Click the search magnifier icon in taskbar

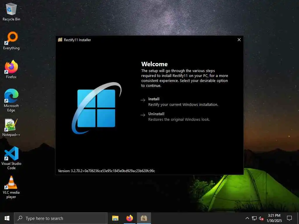click(x=20, y=218)
